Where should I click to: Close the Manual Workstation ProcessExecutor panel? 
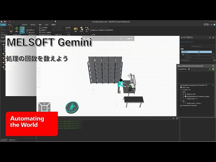pos(213,66)
